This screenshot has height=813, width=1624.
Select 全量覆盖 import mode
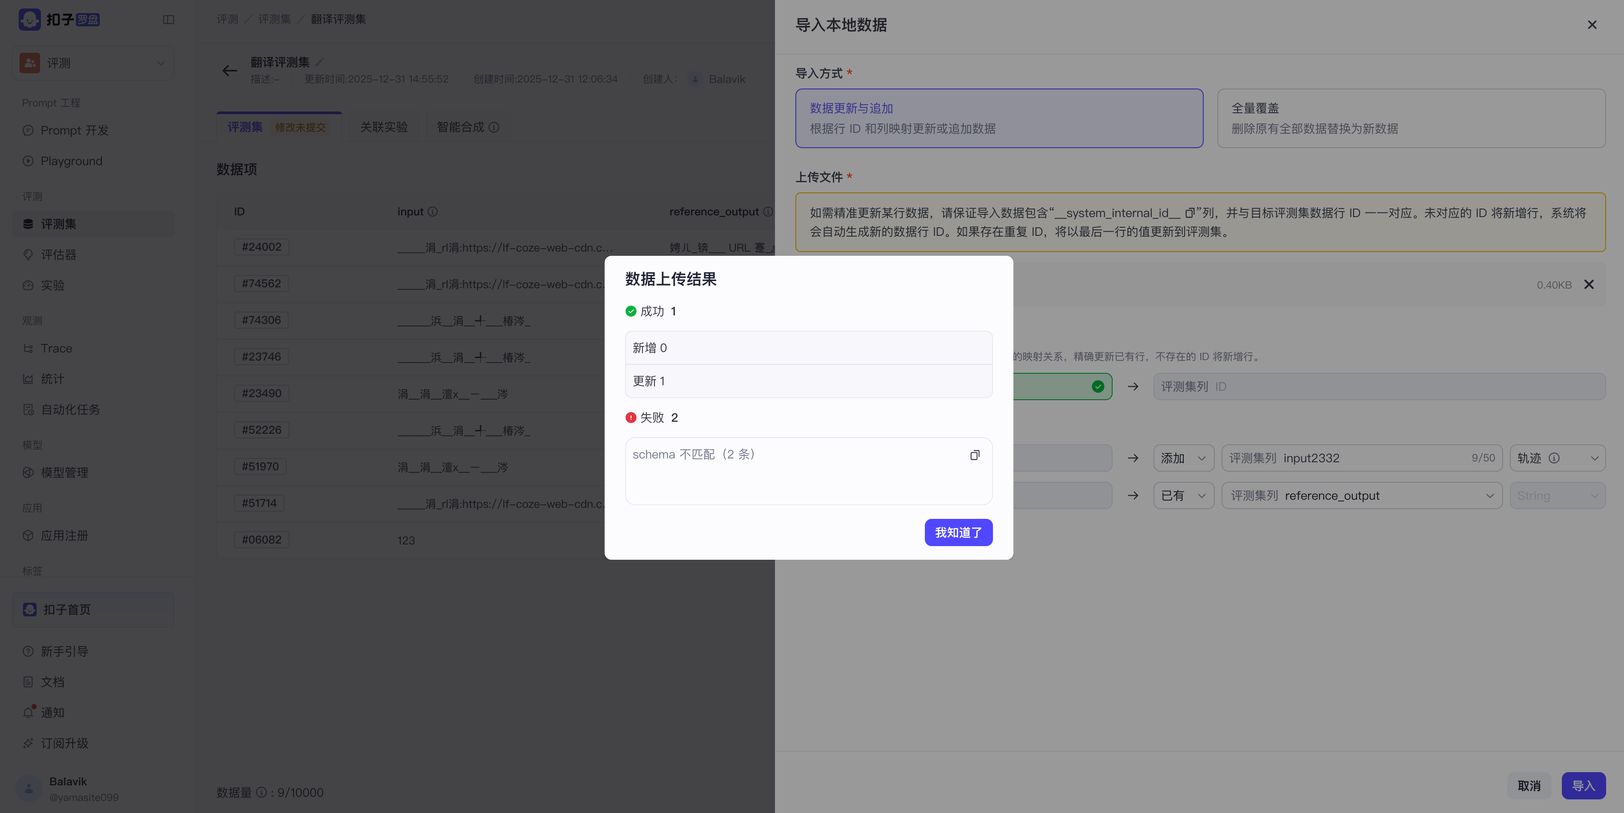[x=1411, y=118]
